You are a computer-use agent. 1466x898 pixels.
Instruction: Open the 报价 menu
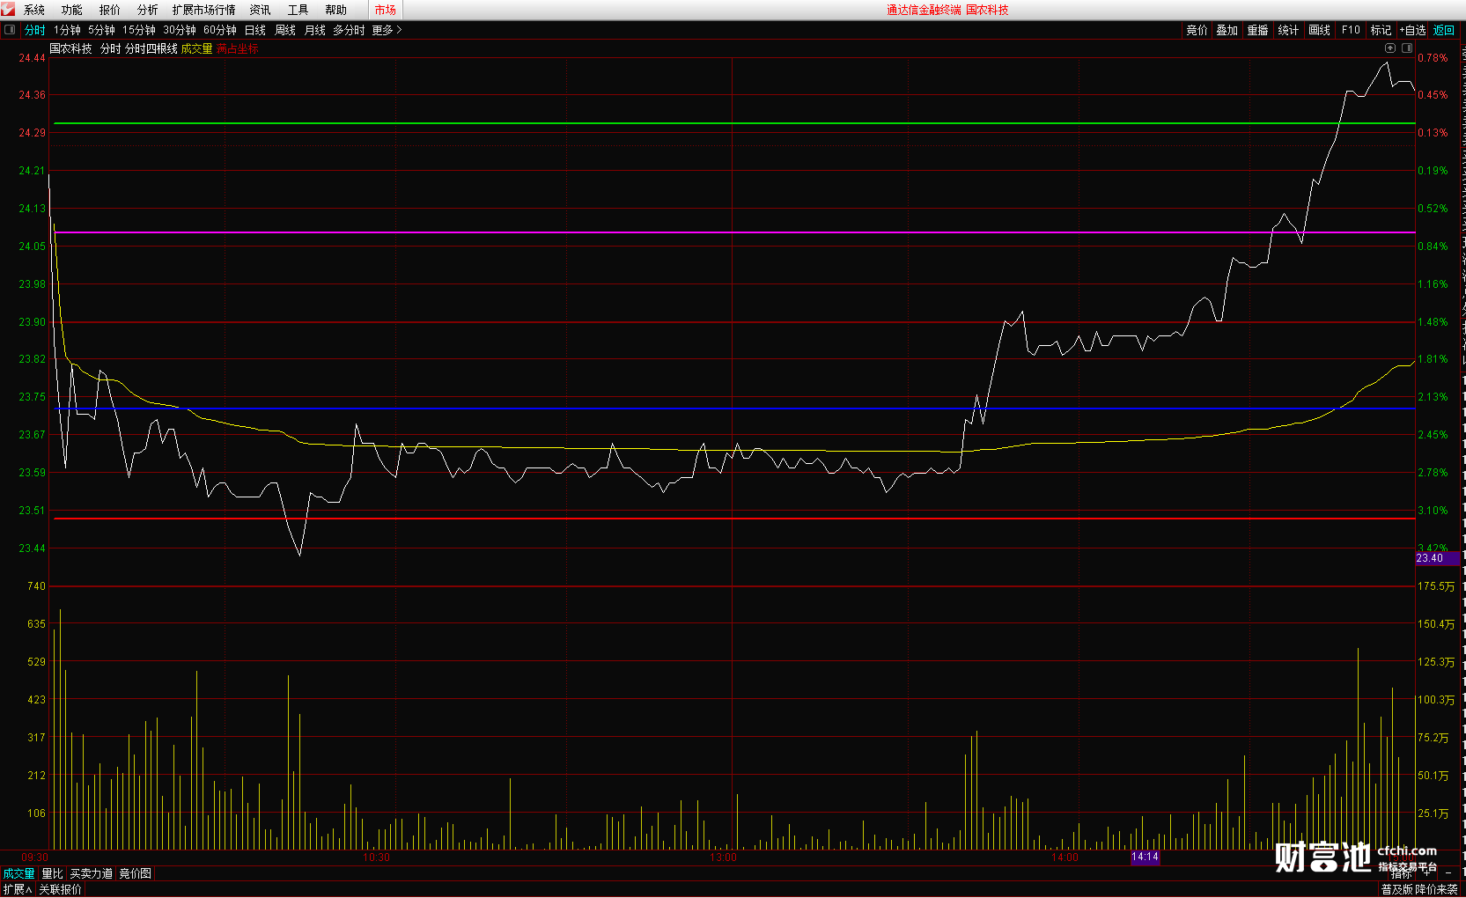tap(110, 10)
